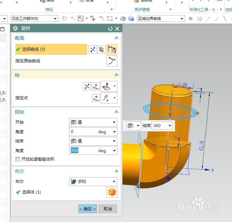Open the 同步建模 group label

tap(142, 10)
